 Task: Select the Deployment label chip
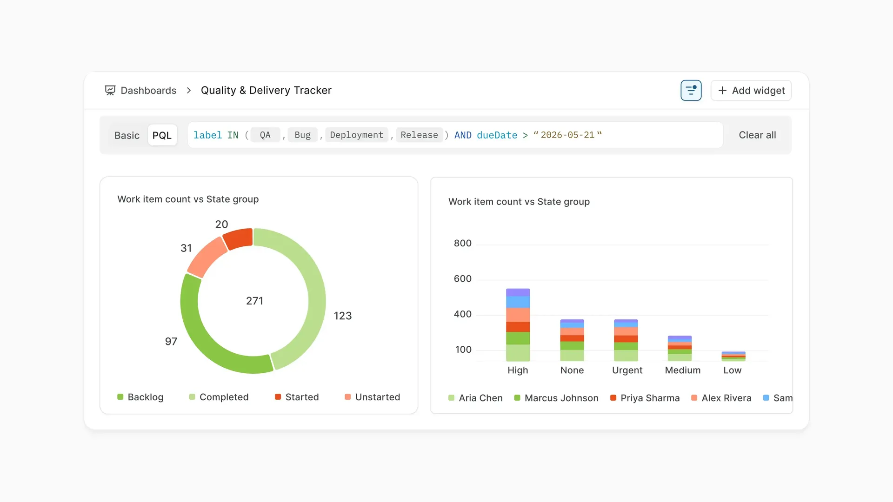tap(357, 135)
